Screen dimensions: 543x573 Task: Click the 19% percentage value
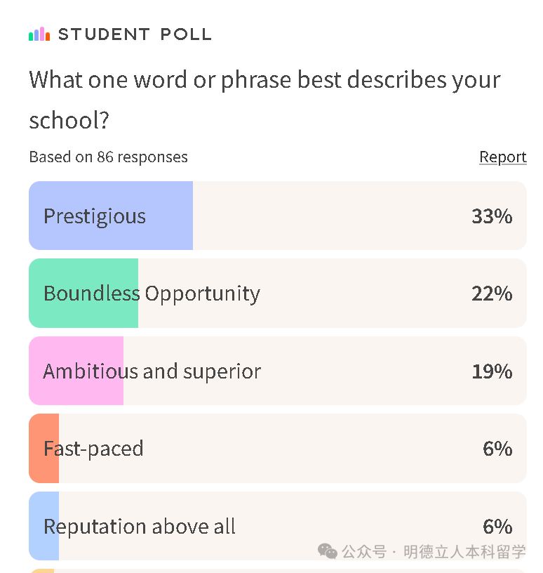492,371
